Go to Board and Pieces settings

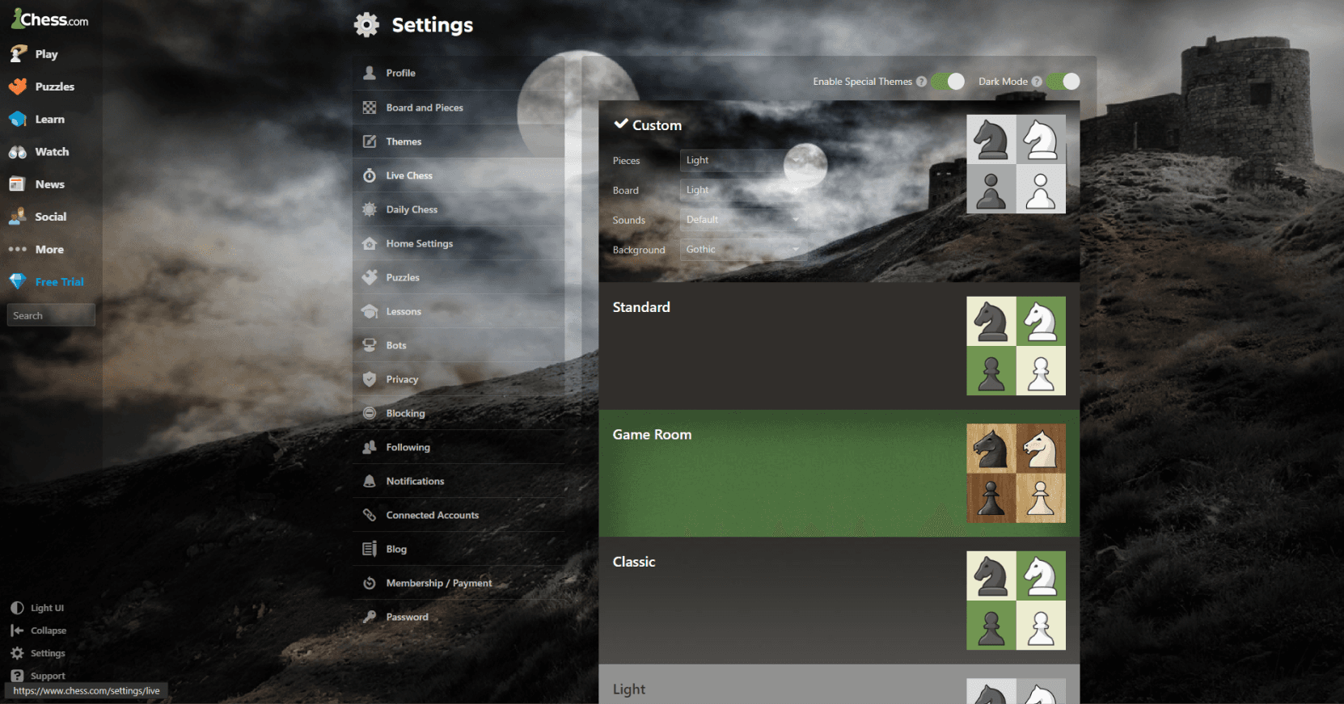(x=459, y=107)
